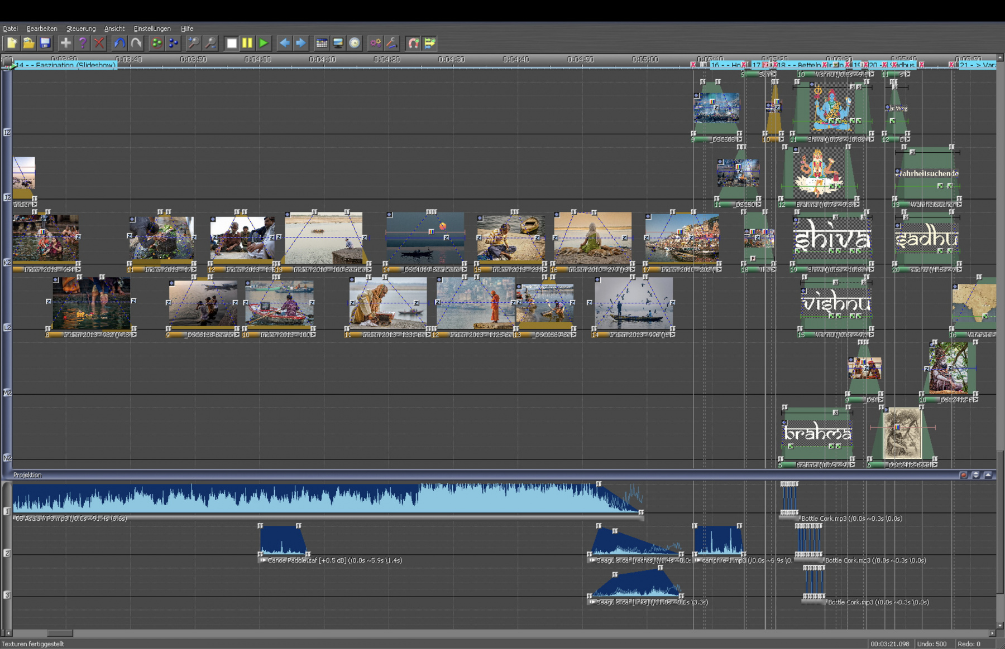Open the Bearbeiten menu
1005x649 pixels.
coord(42,28)
